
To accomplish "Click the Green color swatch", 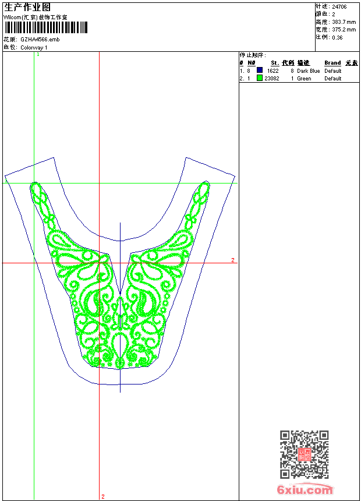I will tap(259, 78).
